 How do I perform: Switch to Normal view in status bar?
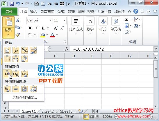(x=86, y=117)
